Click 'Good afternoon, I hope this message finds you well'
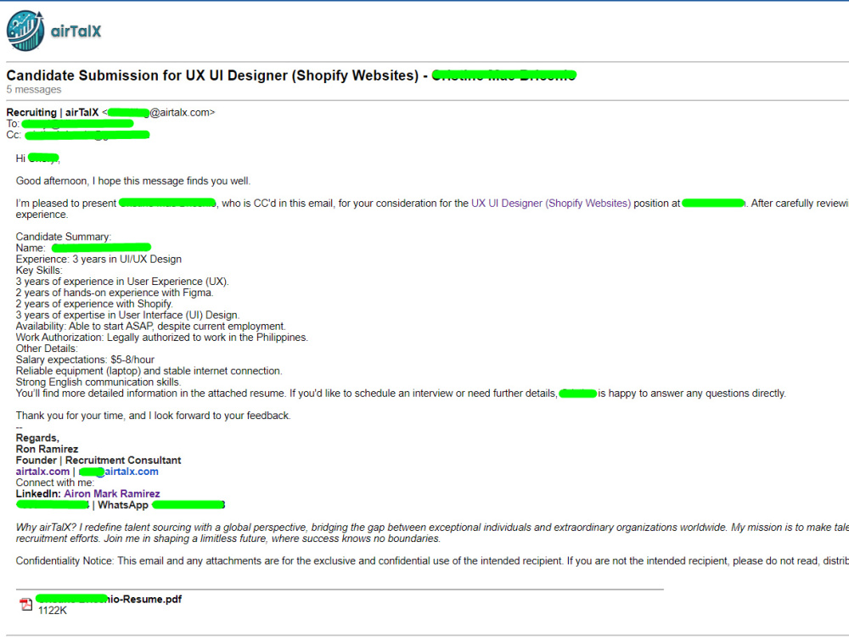The image size is (849, 637). (133, 182)
